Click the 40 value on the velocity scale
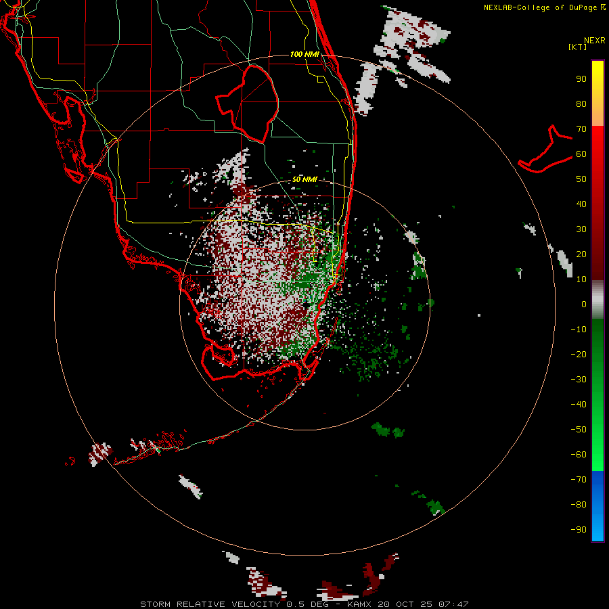This screenshot has width=609, height=609. [581, 204]
